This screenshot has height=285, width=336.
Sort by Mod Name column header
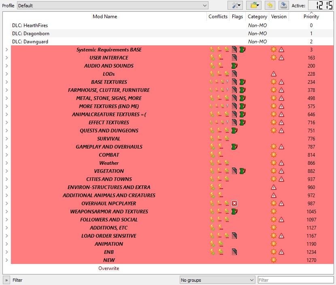[105, 17]
